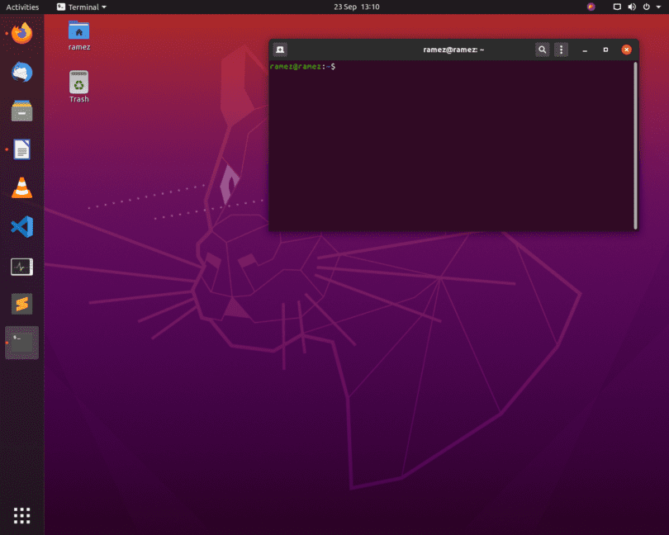Open VLC media player from the dock
The image size is (669, 535).
pos(21,187)
